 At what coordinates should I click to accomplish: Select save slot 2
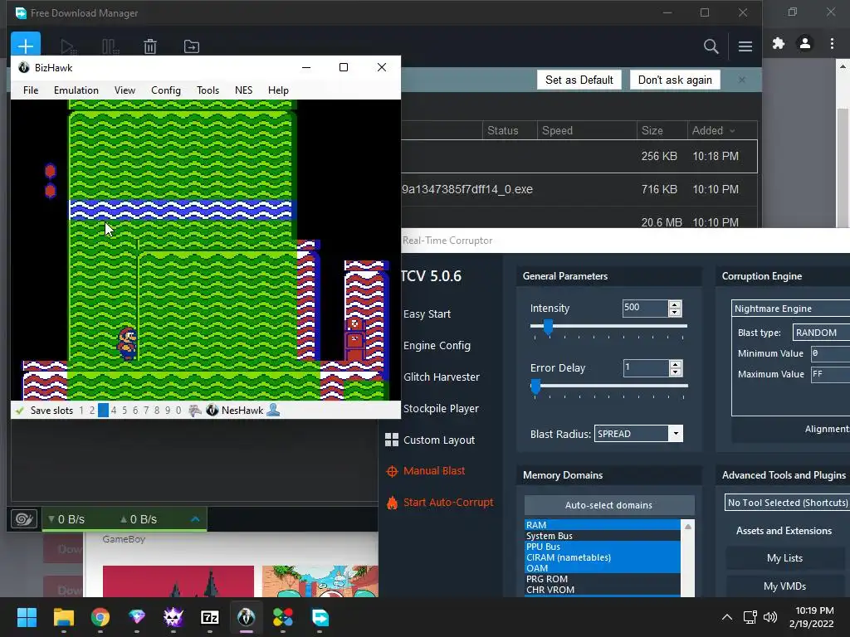tap(92, 411)
